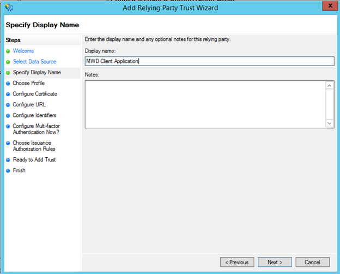340x274 pixels.
Task: Click the blue bullet beside Configure URL
Action: 8,105
